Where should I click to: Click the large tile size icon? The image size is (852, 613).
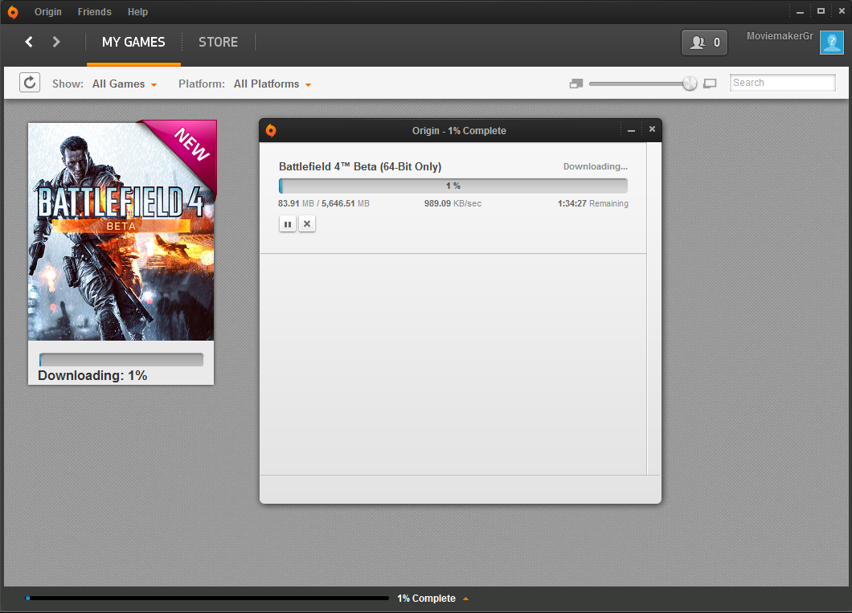click(710, 84)
